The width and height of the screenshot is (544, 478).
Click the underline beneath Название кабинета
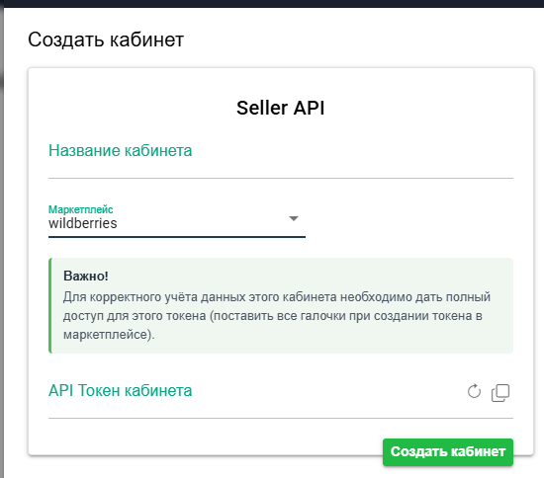coord(281,178)
